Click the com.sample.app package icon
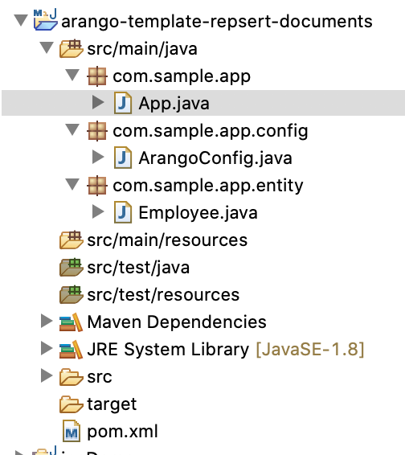Viewport: 405px width, 455px height. (x=97, y=76)
